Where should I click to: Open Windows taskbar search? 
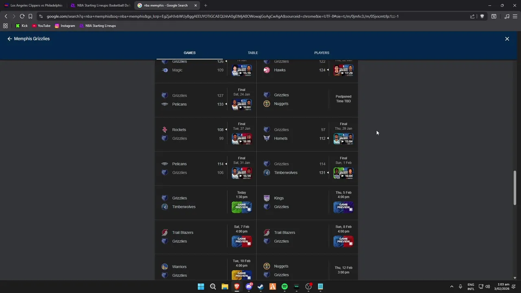[213, 286]
